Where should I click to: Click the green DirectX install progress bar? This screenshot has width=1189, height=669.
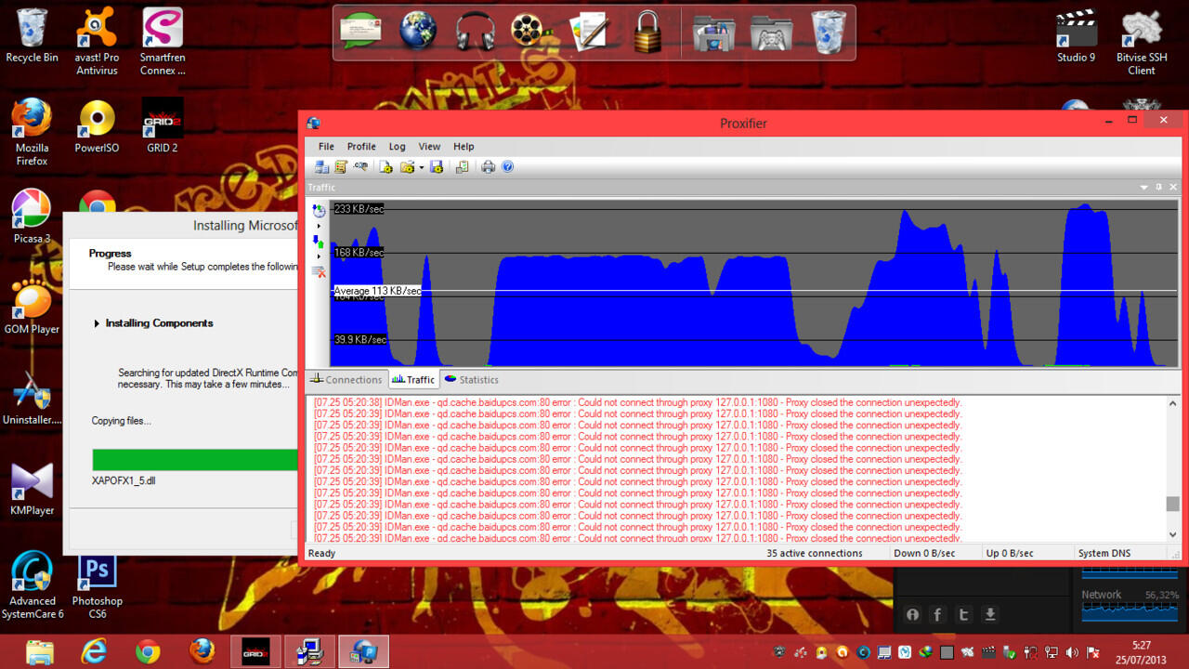tap(195, 460)
